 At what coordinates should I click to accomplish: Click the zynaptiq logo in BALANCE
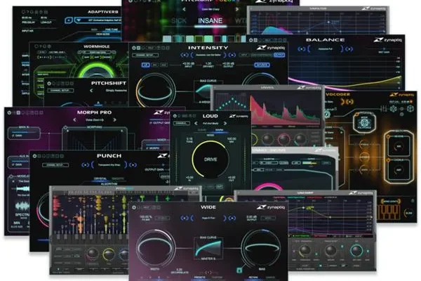pyautogui.click(x=388, y=40)
